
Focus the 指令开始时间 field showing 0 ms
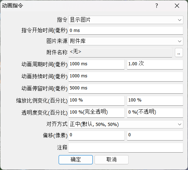pos(126,31)
